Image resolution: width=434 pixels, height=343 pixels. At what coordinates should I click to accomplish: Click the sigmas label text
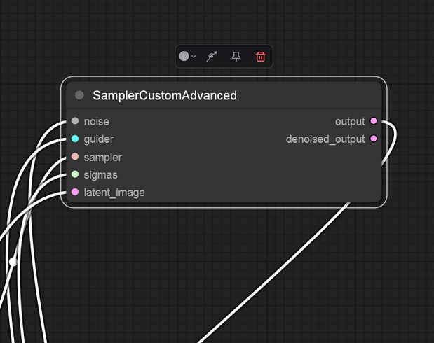[x=101, y=175]
